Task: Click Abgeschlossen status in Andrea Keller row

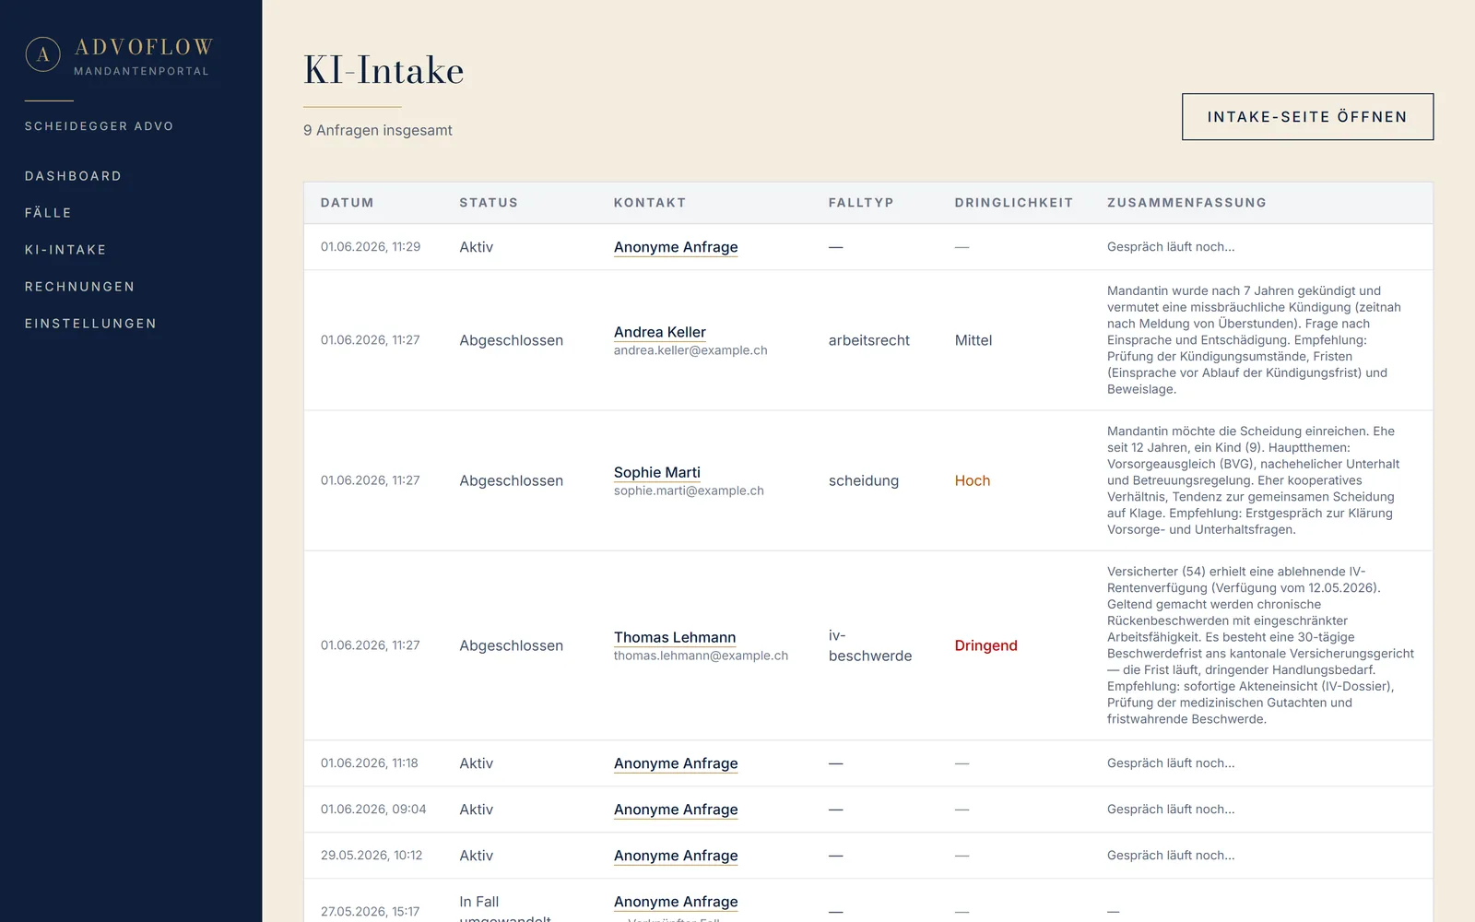Action: (512, 340)
